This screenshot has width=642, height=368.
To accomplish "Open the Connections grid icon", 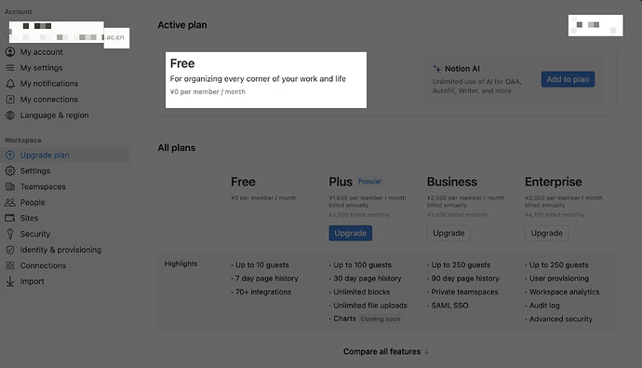I will click(10, 266).
